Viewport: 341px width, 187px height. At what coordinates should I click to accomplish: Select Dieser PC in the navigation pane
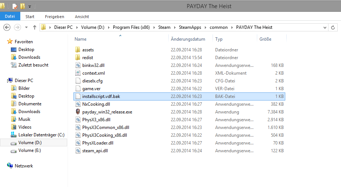click(x=24, y=81)
